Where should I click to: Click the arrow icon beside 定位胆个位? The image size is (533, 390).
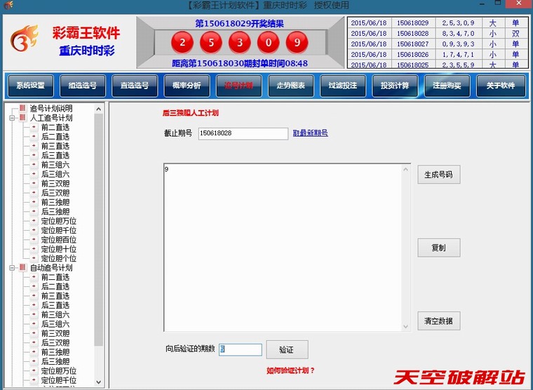click(x=34, y=259)
